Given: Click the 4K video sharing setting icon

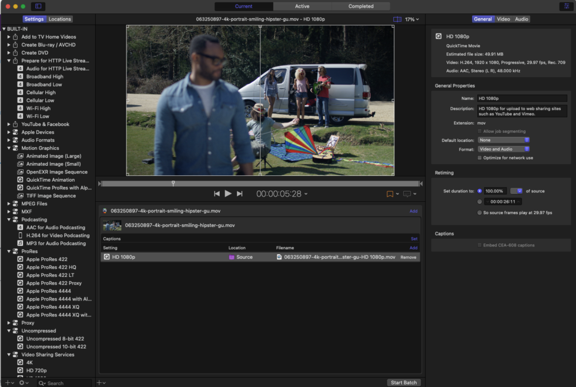Looking at the screenshot, I should pyautogui.click(x=21, y=362).
